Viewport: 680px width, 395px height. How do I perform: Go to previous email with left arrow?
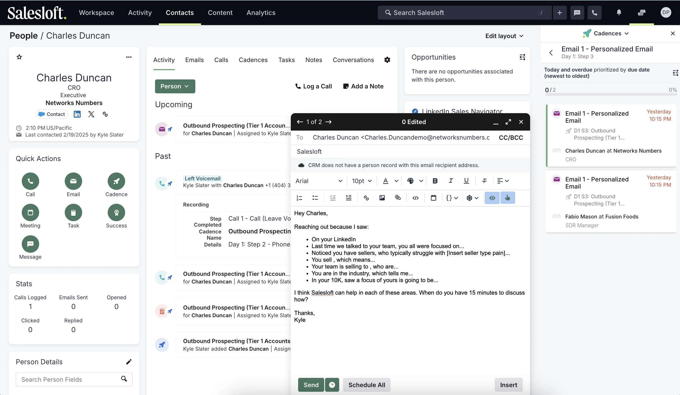[x=300, y=122]
